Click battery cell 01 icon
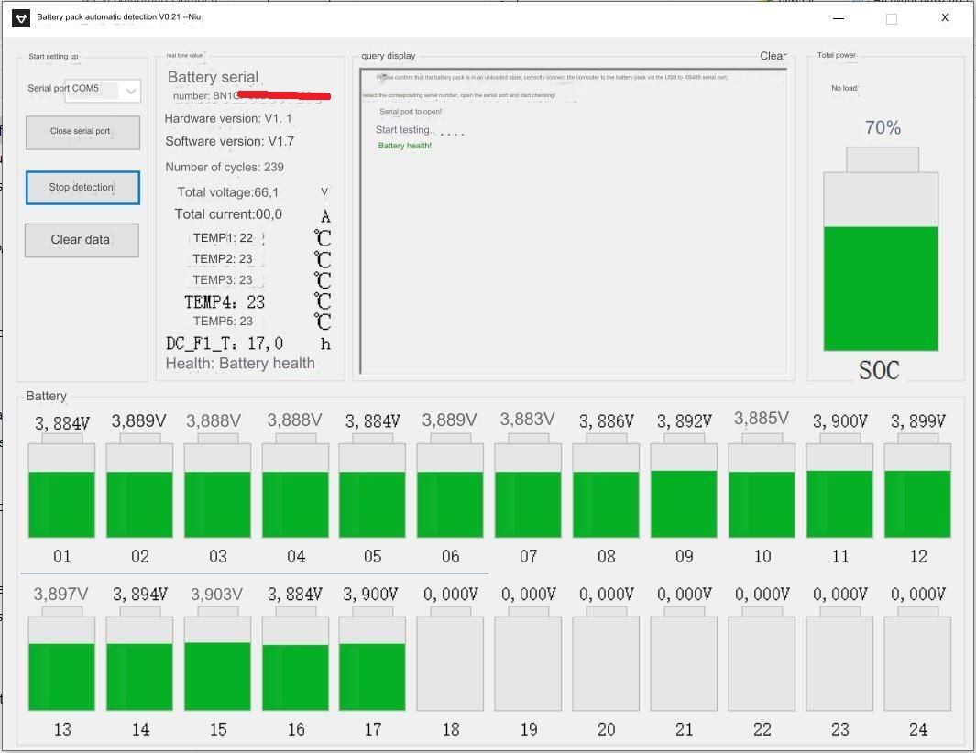 pos(61,490)
